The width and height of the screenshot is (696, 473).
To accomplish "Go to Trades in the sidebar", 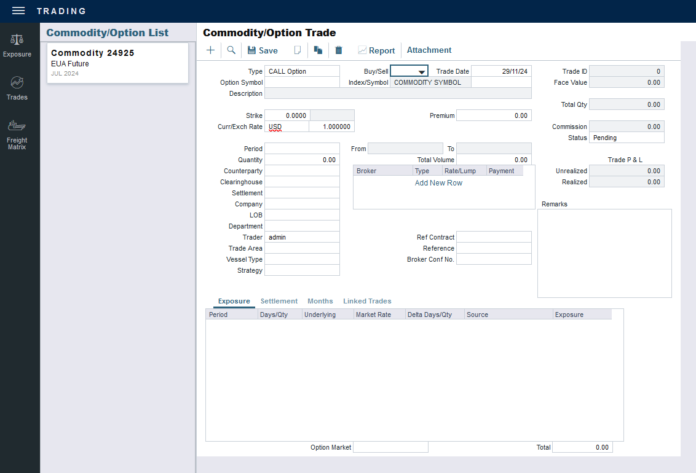I will tap(17, 88).
